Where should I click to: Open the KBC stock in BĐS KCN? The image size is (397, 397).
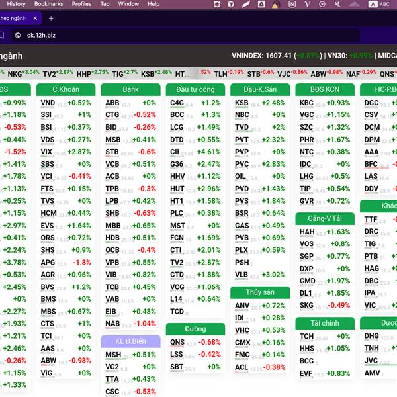coord(325,103)
